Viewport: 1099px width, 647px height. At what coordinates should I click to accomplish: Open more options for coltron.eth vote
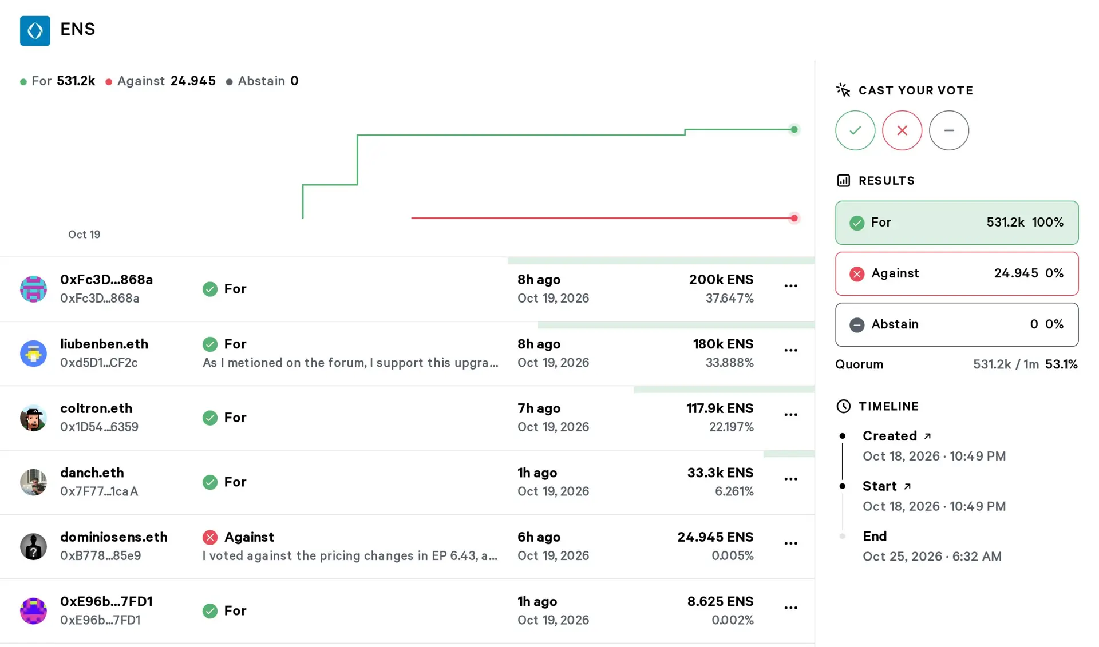coord(791,415)
